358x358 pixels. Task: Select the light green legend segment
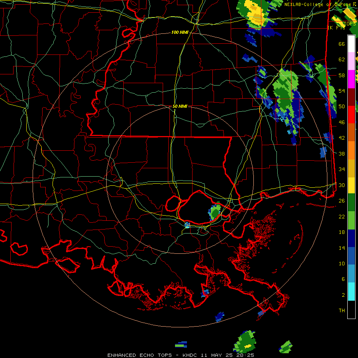351,220
